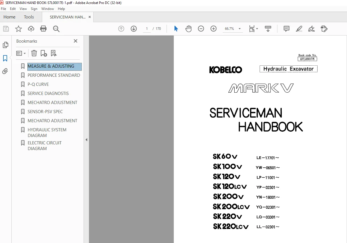The image size is (347, 243).
Task: Navigate to HYDRAULIC SYSTEM DIAGRAM bookmark
Action: tap(47, 133)
